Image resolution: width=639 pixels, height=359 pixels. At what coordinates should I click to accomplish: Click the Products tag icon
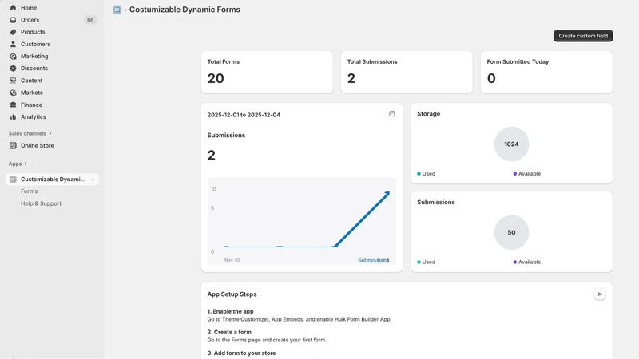[13, 32]
